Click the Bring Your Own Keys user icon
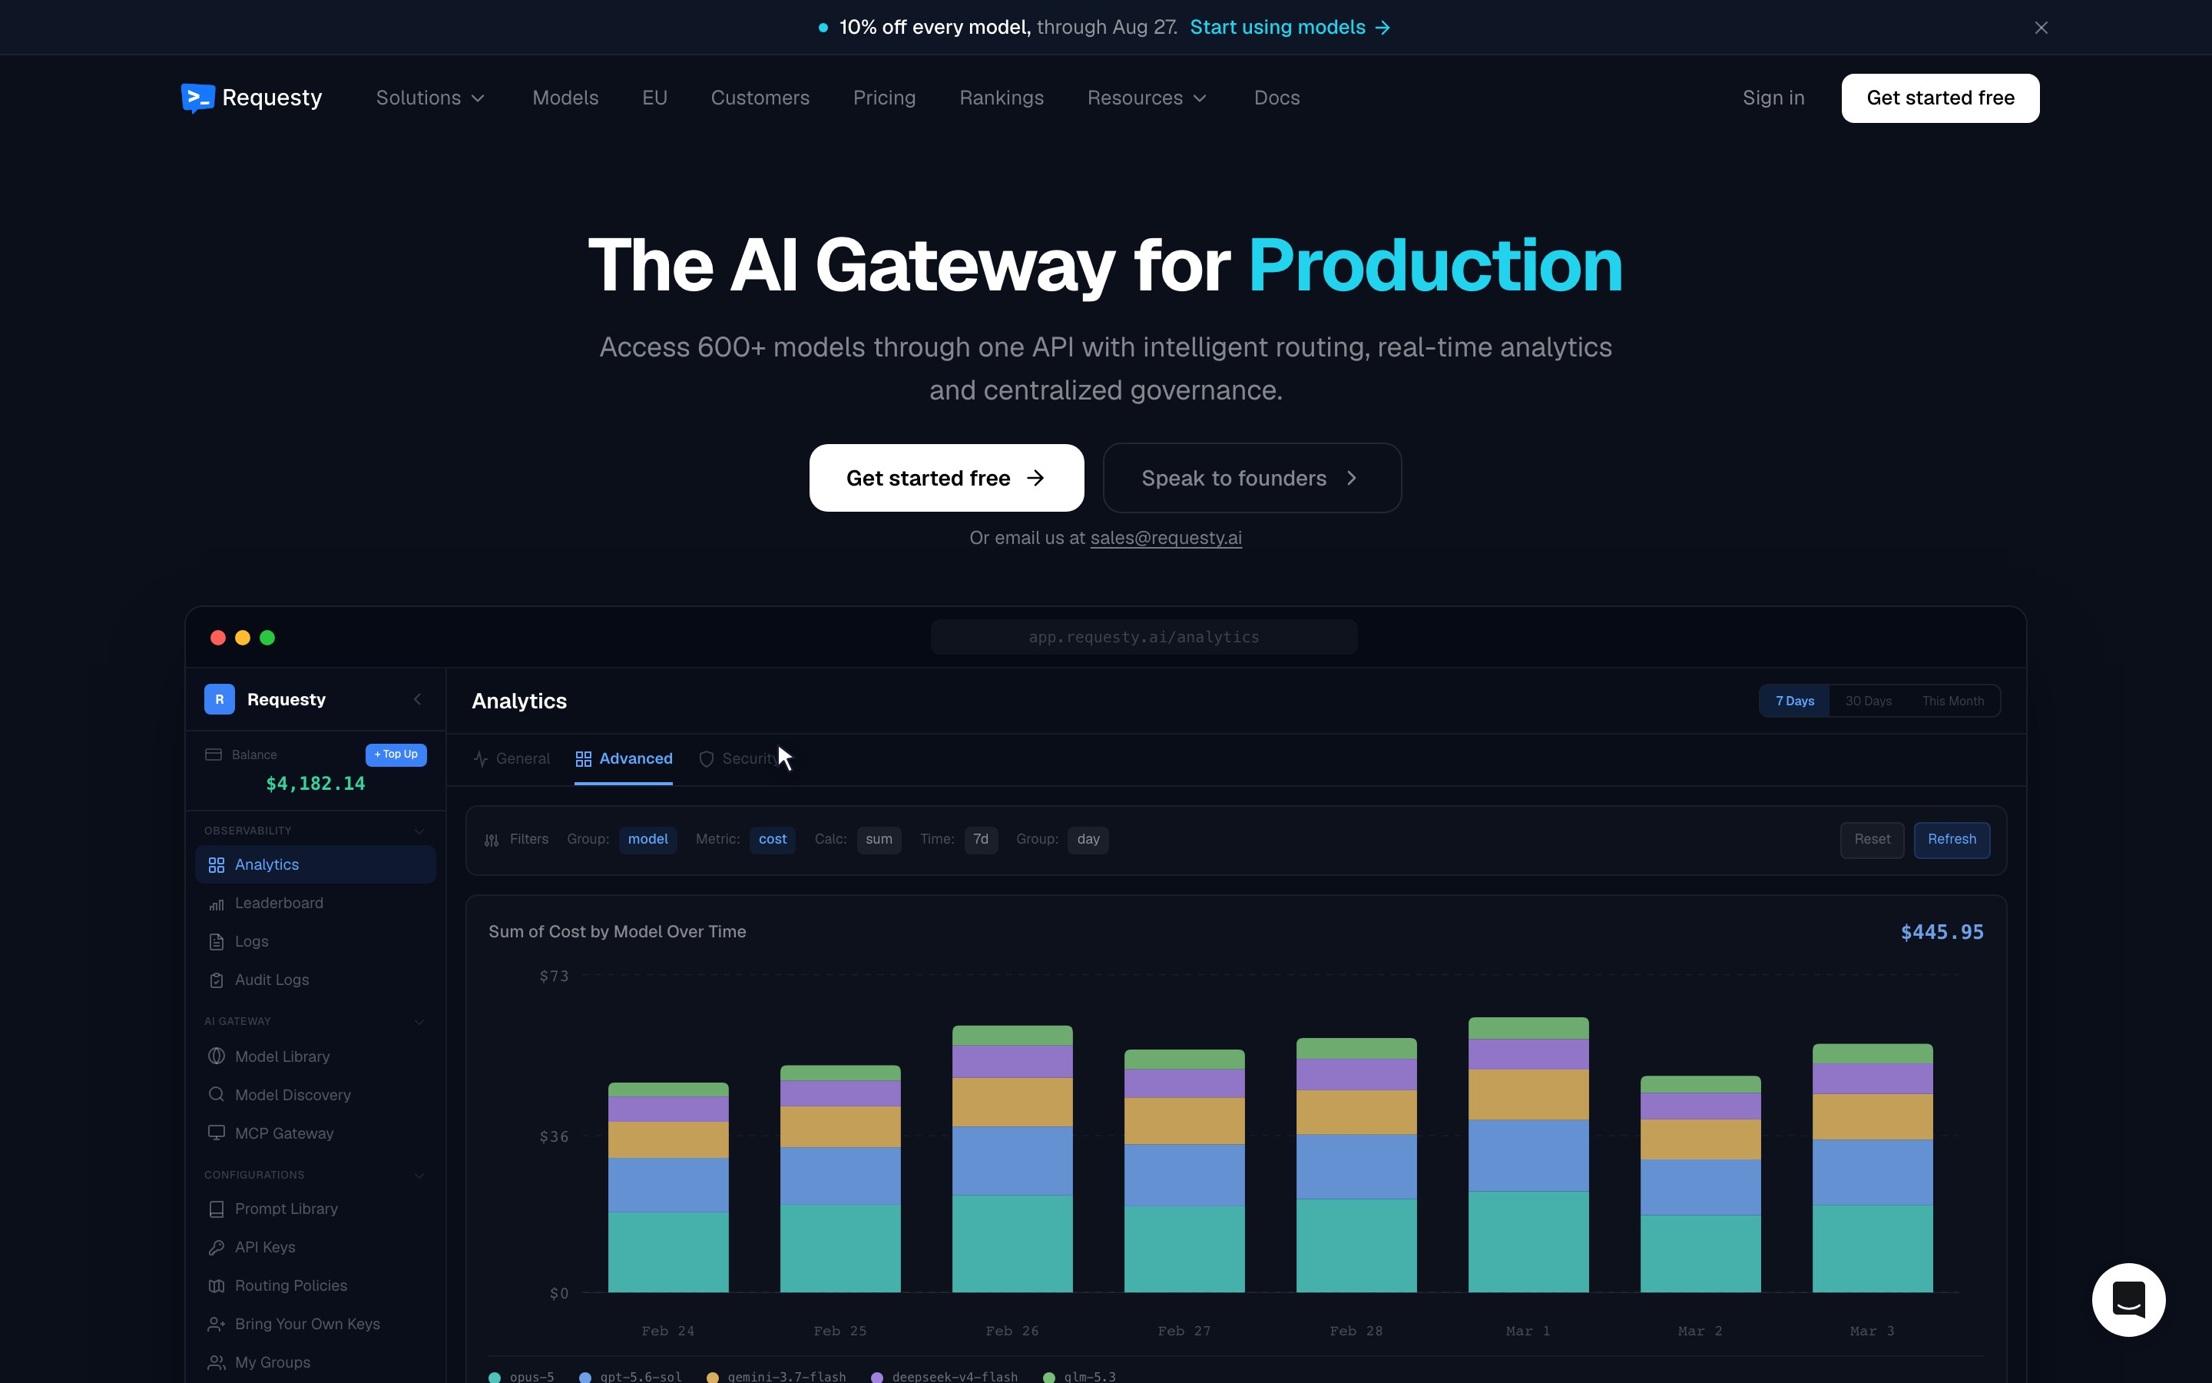2212x1383 pixels. [x=217, y=1325]
